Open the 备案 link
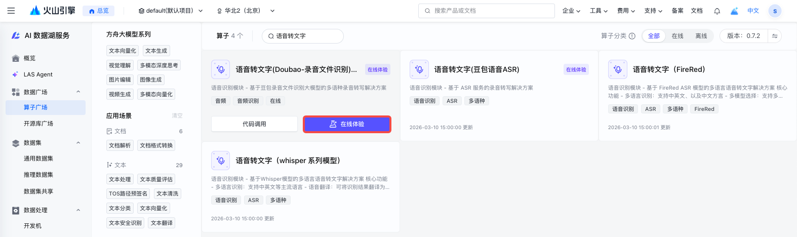The width and height of the screenshot is (797, 237). tap(678, 11)
